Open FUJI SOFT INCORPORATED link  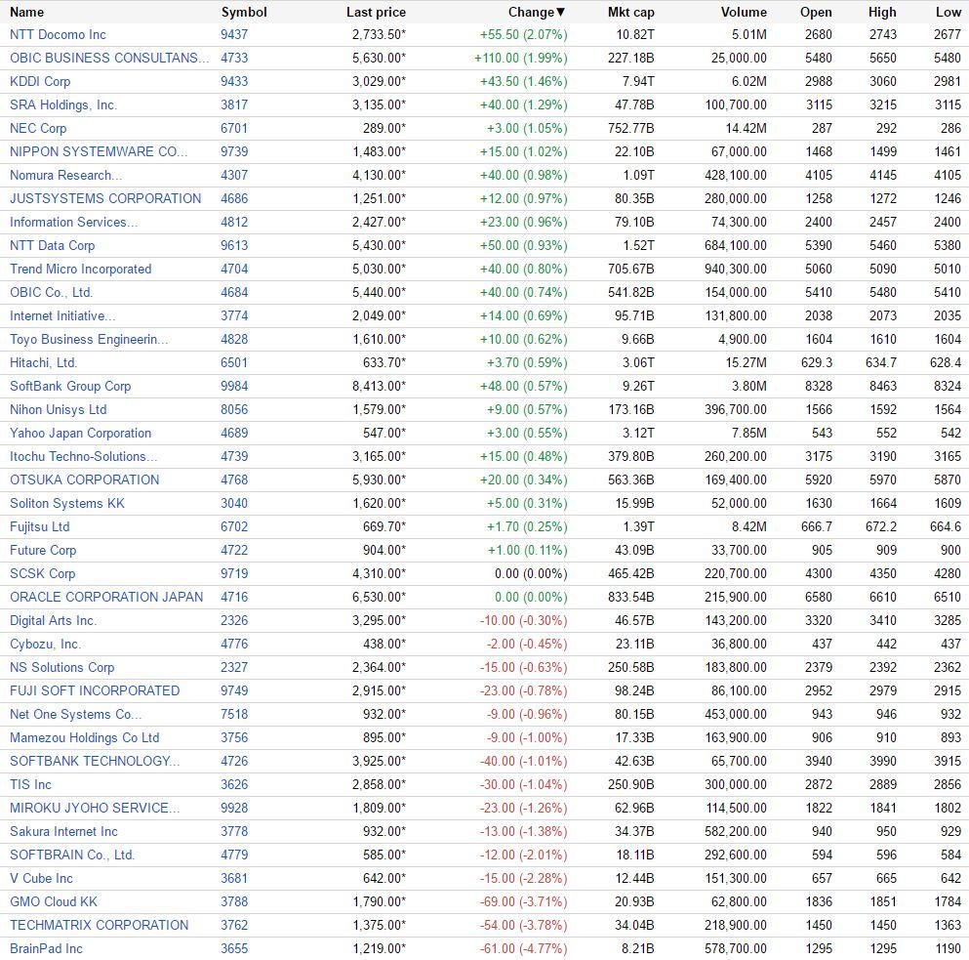pyautogui.click(x=95, y=691)
